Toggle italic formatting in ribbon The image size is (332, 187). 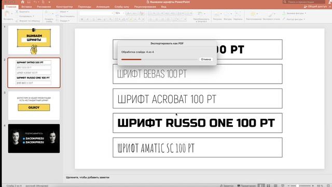[88, 19]
